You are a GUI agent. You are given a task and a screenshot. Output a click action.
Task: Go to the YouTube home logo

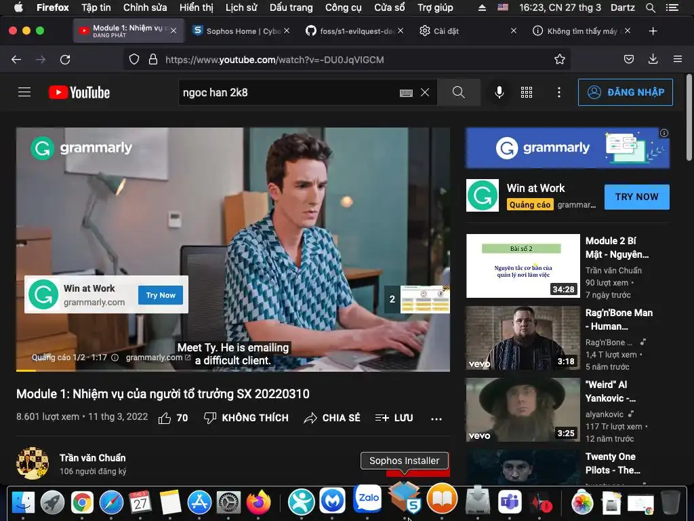click(79, 92)
